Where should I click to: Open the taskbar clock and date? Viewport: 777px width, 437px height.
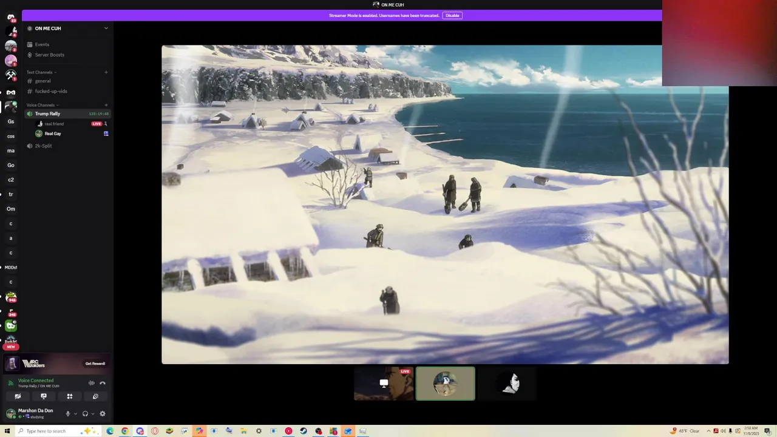coord(752,431)
